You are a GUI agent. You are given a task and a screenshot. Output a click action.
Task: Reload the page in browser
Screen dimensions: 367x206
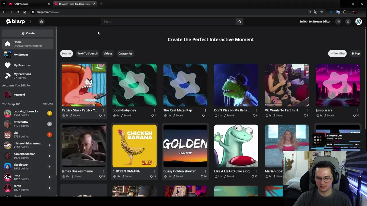coord(18,12)
